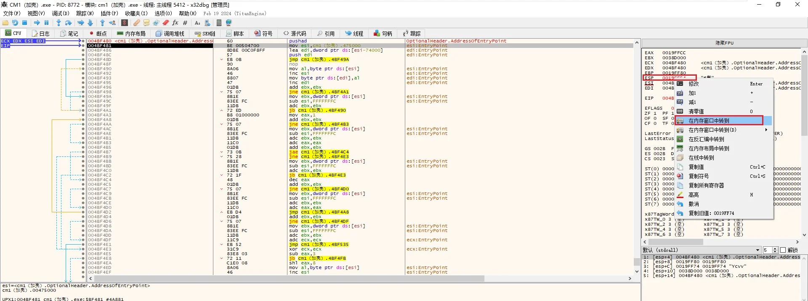Screen dimensions: 808x301
Task: Click the trace into animated arrow icon
Action: pyautogui.click(x=81, y=23)
